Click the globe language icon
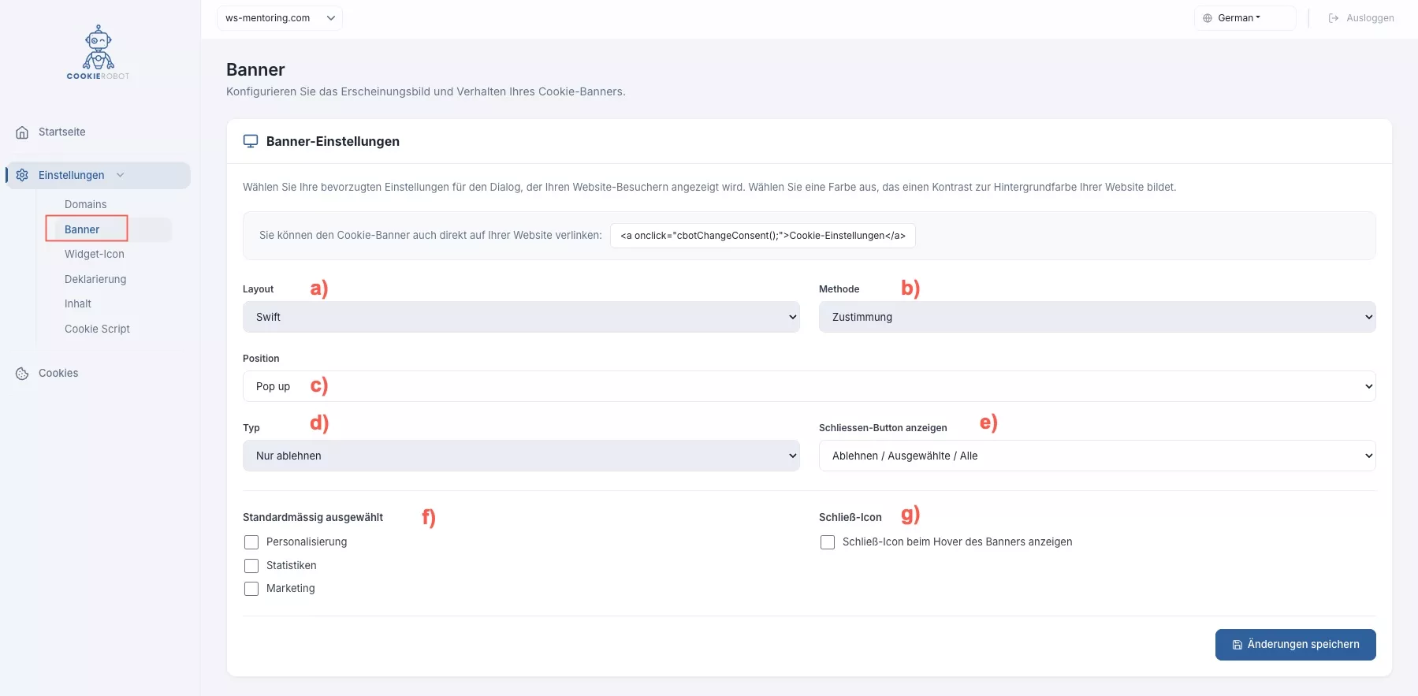Image resolution: width=1418 pixels, height=696 pixels. point(1207,18)
